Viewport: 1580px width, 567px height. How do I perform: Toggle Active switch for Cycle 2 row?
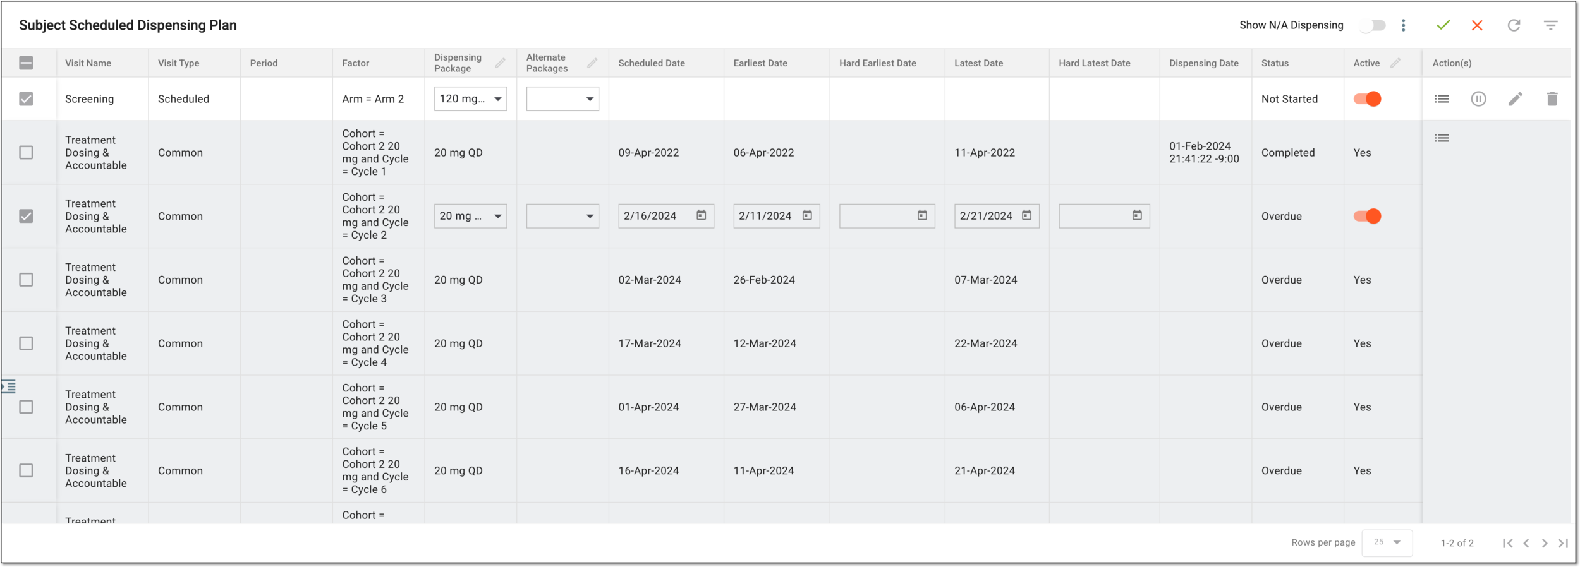[x=1367, y=216]
